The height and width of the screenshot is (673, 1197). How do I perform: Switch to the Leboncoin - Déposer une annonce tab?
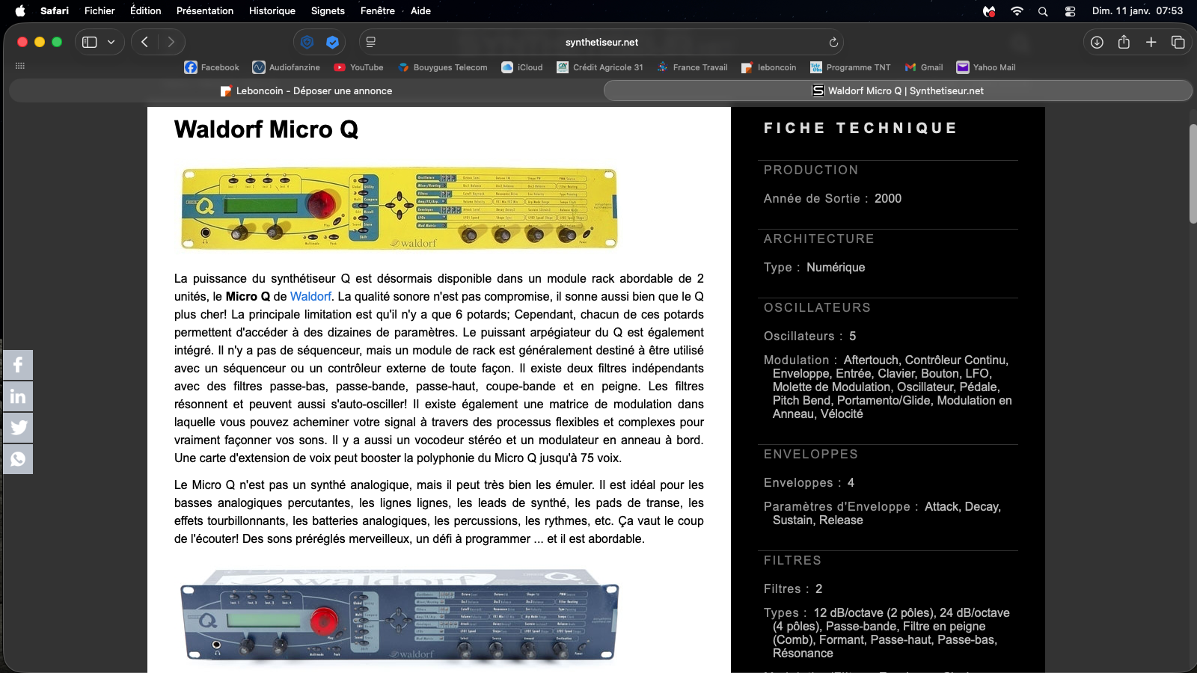(x=306, y=90)
